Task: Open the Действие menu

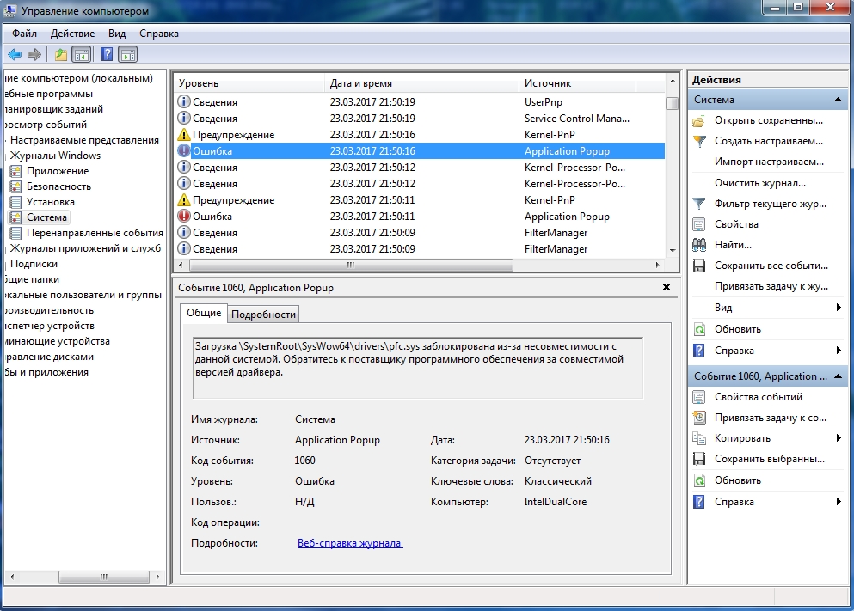Action: pyautogui.click(x=72, y=34)
